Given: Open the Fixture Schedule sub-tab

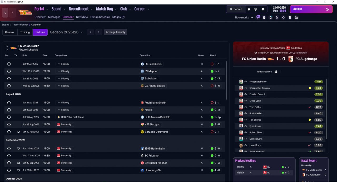Looking at the screenshot, I should click(100, 17).
